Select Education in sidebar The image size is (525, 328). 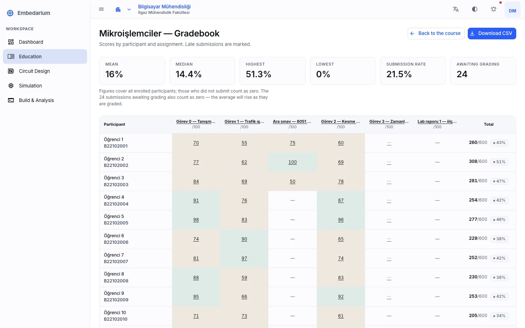point(45,56)
